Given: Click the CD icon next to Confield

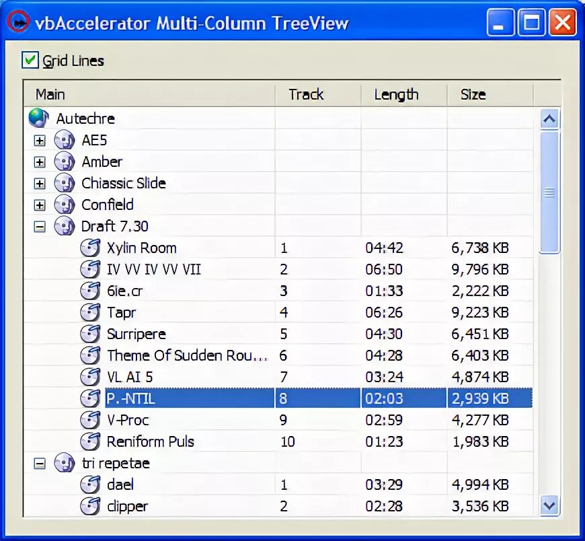Looking at the screenshot, I should click(65, 205).
